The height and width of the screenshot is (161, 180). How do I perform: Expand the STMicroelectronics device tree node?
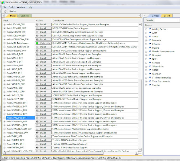146,78
